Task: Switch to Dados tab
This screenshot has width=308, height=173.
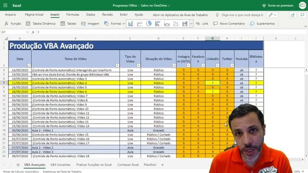Action: (x=90, y=14)
